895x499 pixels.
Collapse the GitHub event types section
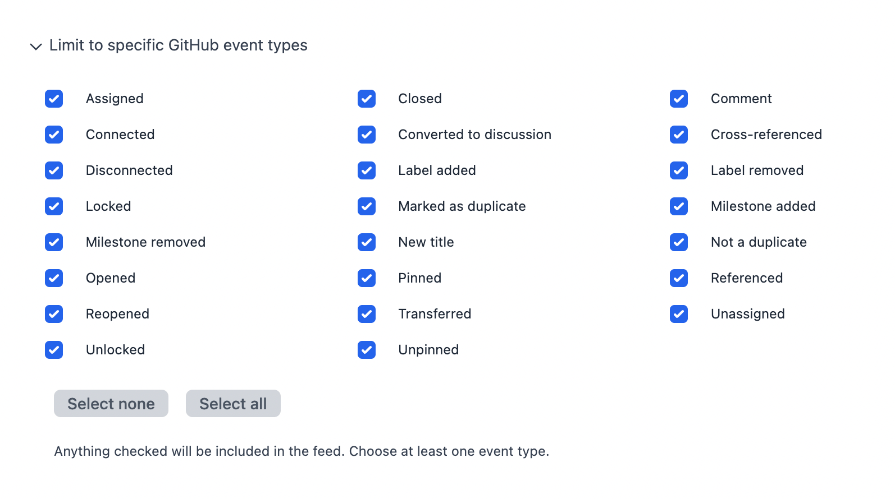click(x=36, y=46)
